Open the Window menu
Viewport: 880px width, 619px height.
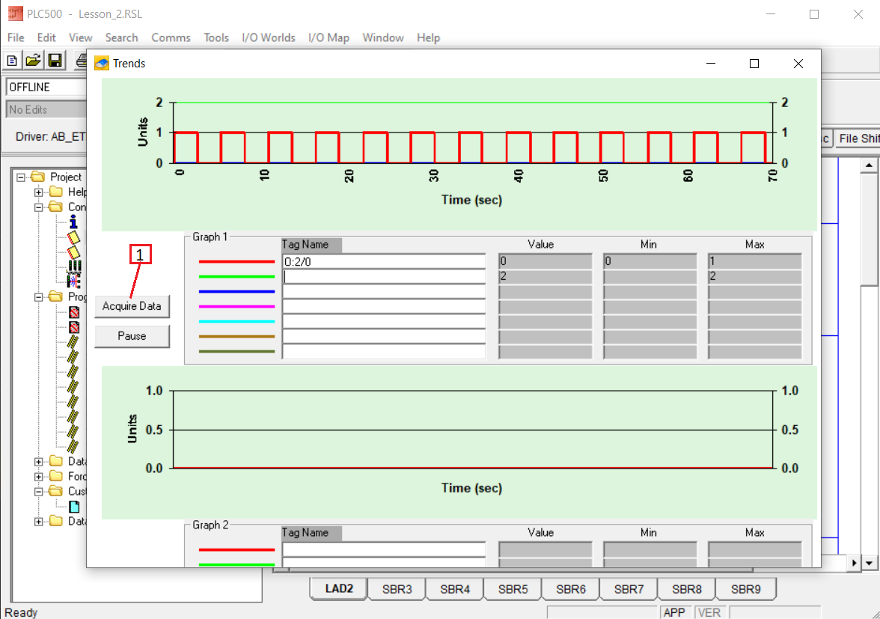383,37
